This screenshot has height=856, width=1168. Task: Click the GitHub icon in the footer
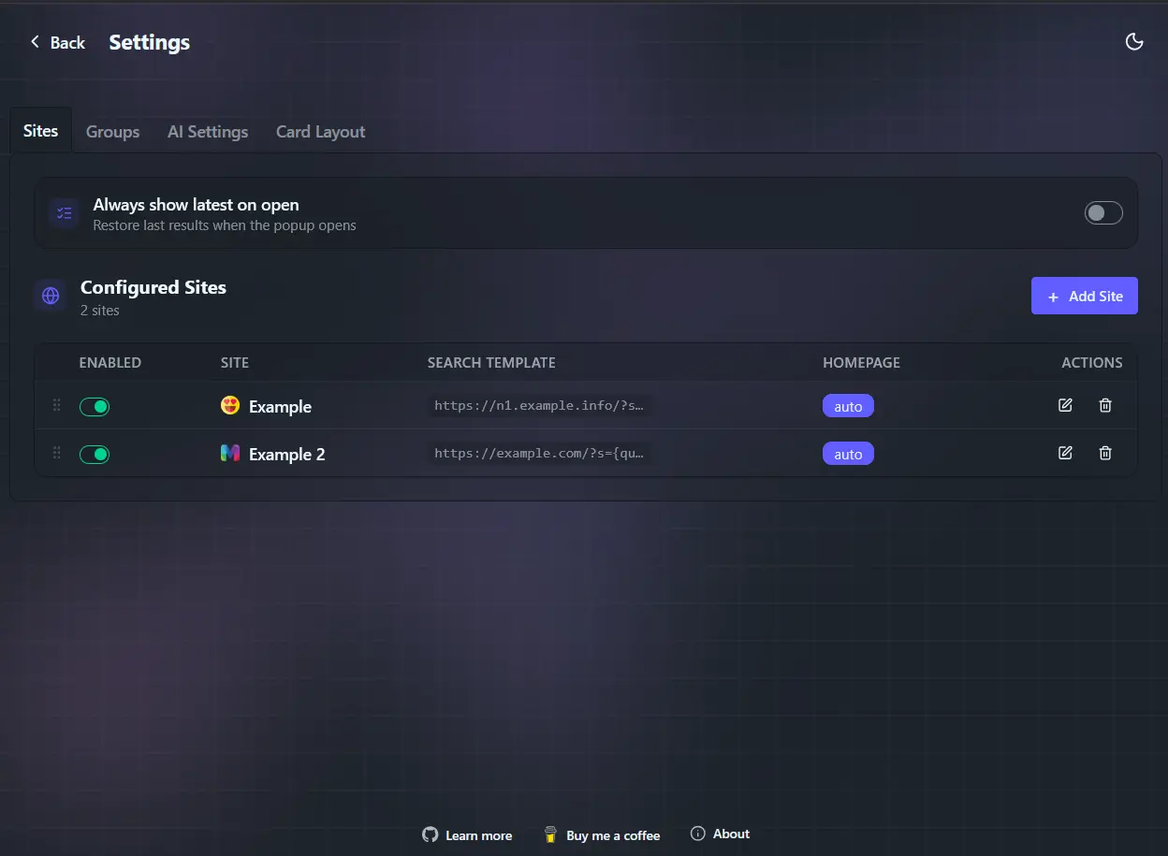[431, 834]
